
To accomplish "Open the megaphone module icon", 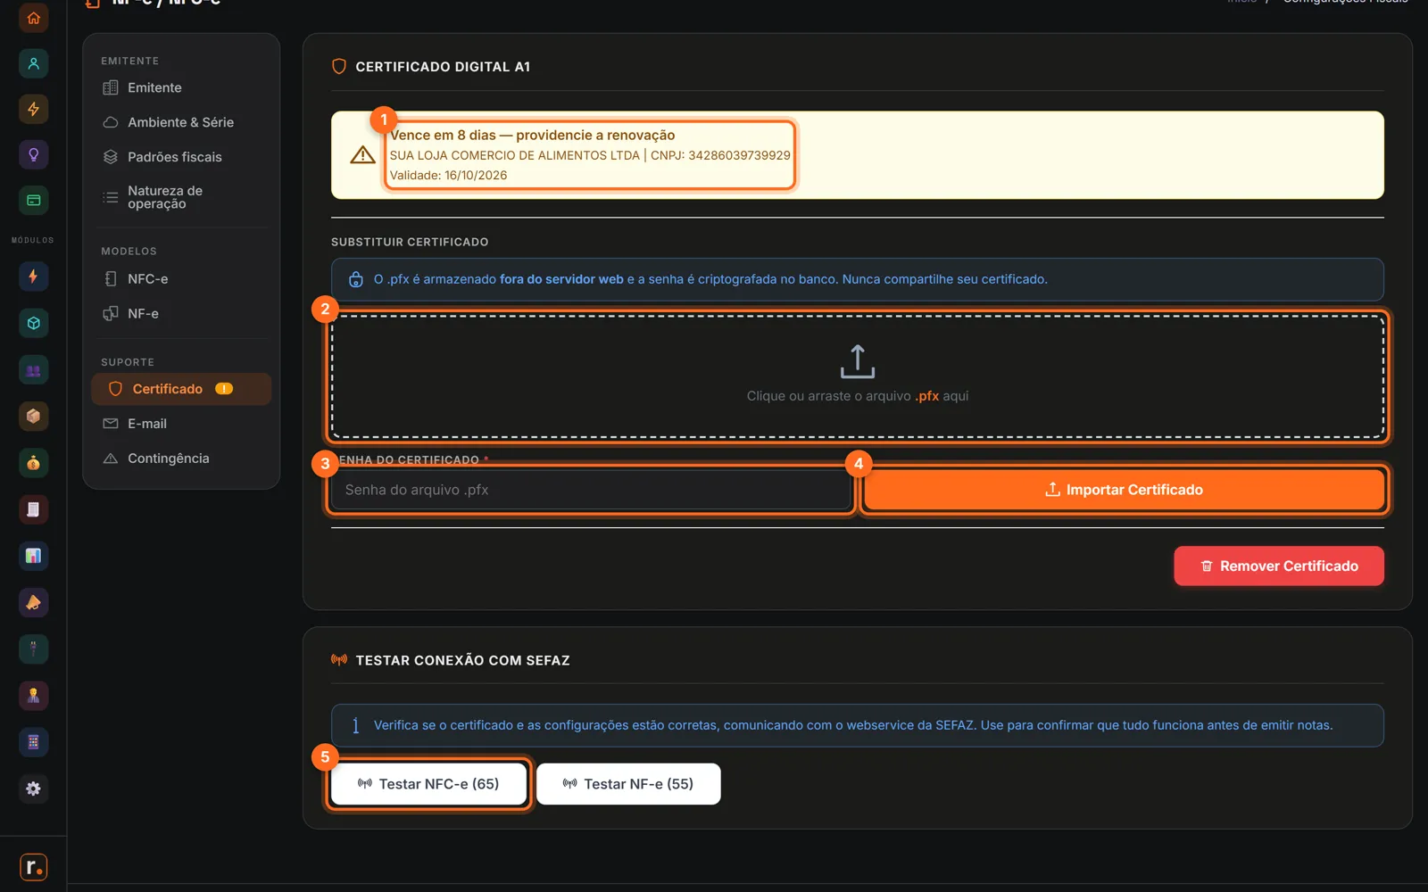I will (x=33, y=602).
